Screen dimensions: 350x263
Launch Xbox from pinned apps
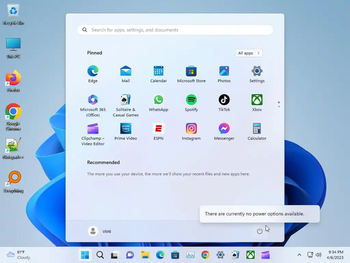[257, 103]
